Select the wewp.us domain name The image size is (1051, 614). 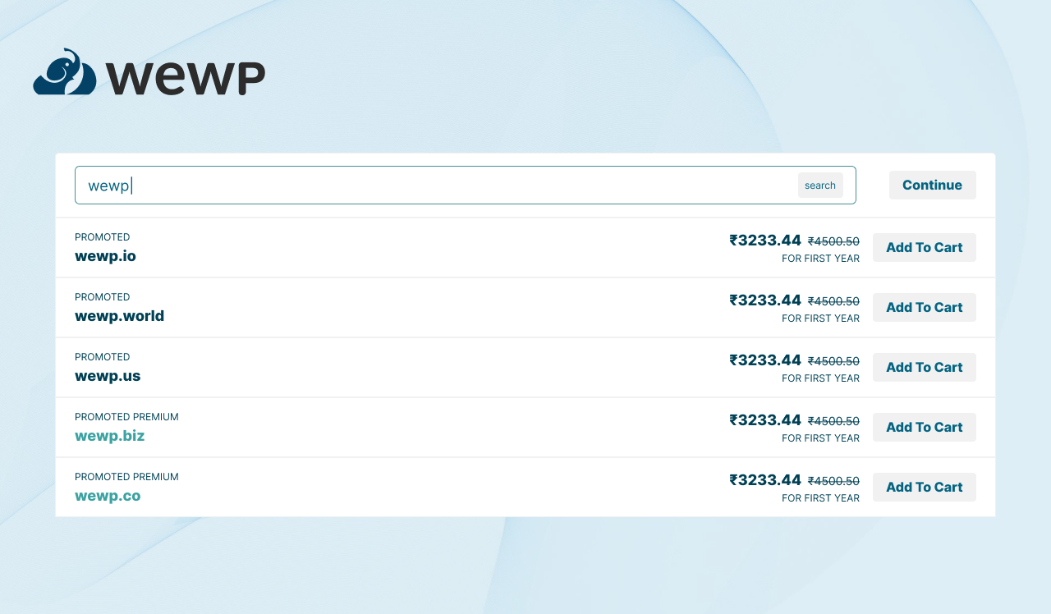[108, 376]
